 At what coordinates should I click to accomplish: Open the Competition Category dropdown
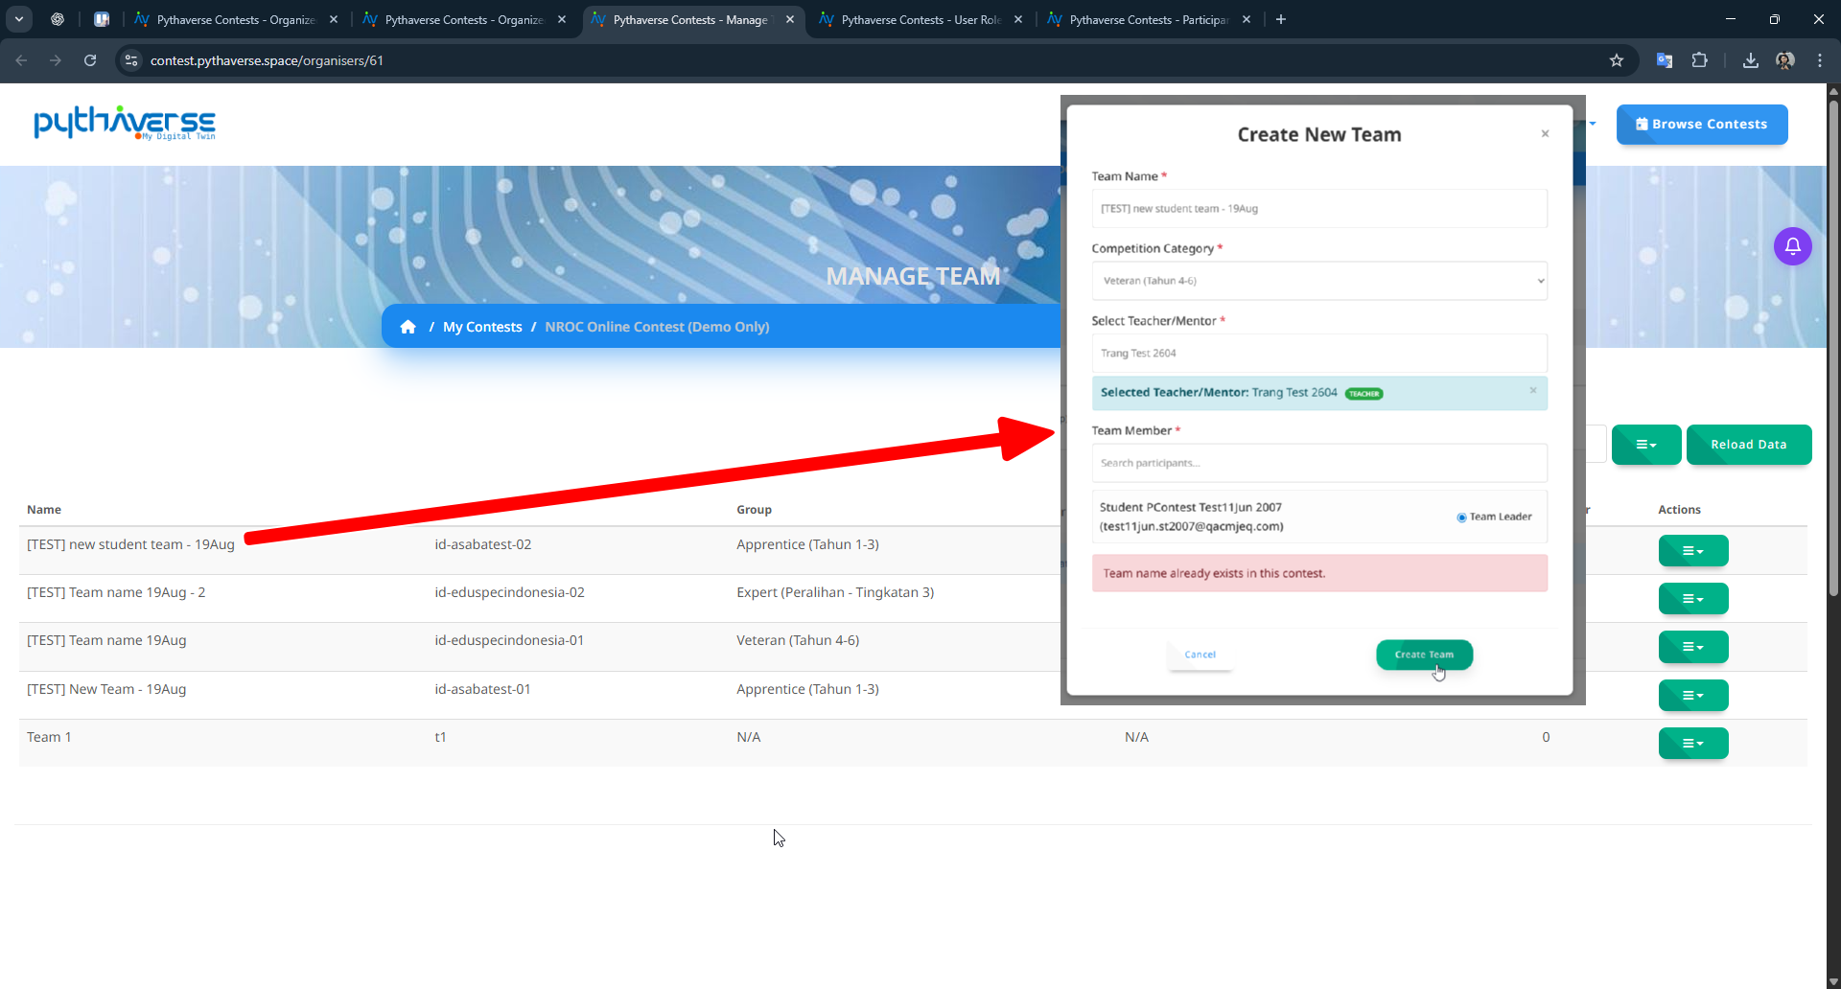point(1318,281)
